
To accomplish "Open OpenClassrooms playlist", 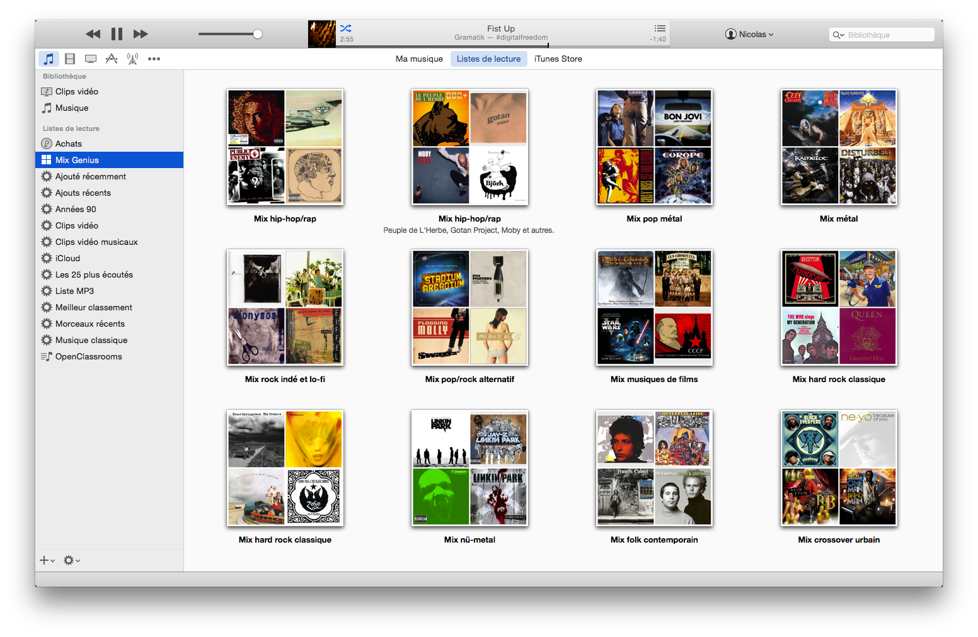I will (x=110, y=356).
